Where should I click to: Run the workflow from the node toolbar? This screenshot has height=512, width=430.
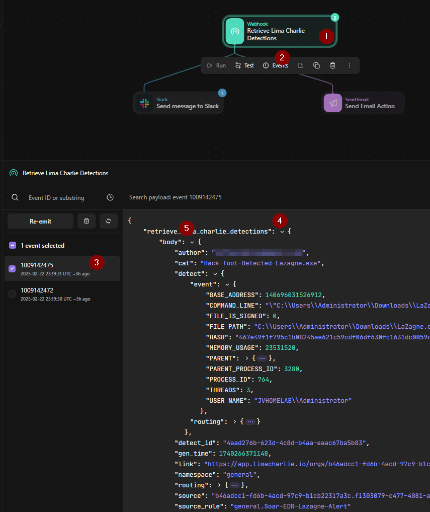tap(216, 65)
